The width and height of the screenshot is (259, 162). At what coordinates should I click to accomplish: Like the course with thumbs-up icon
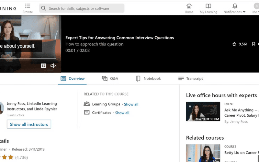(x=234, y=44)
